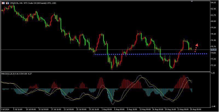This screenshot has height=112, width=219.
Task: Click the 79.30 price axis label
Action: [x=214, y=28]
